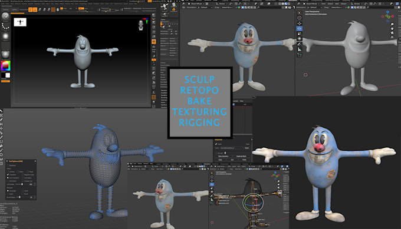Open the ZBrush current brush thumbnail
401x229 pixels.
(x=5, y=16)
